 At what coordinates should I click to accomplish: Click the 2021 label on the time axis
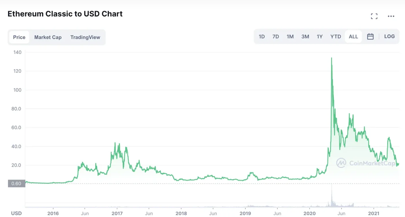374,214
